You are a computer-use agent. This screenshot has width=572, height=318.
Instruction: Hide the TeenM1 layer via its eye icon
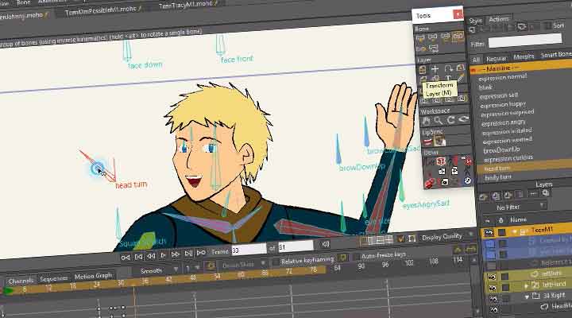(489, 233)
